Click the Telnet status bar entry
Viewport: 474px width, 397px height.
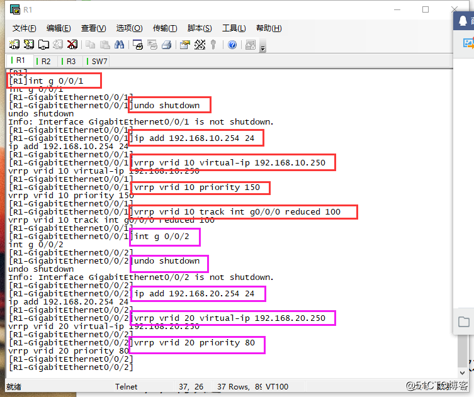(x=126, y=386)
